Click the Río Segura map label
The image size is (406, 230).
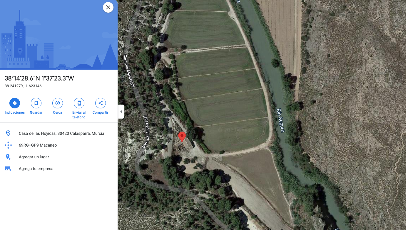(x=280, y=120)
